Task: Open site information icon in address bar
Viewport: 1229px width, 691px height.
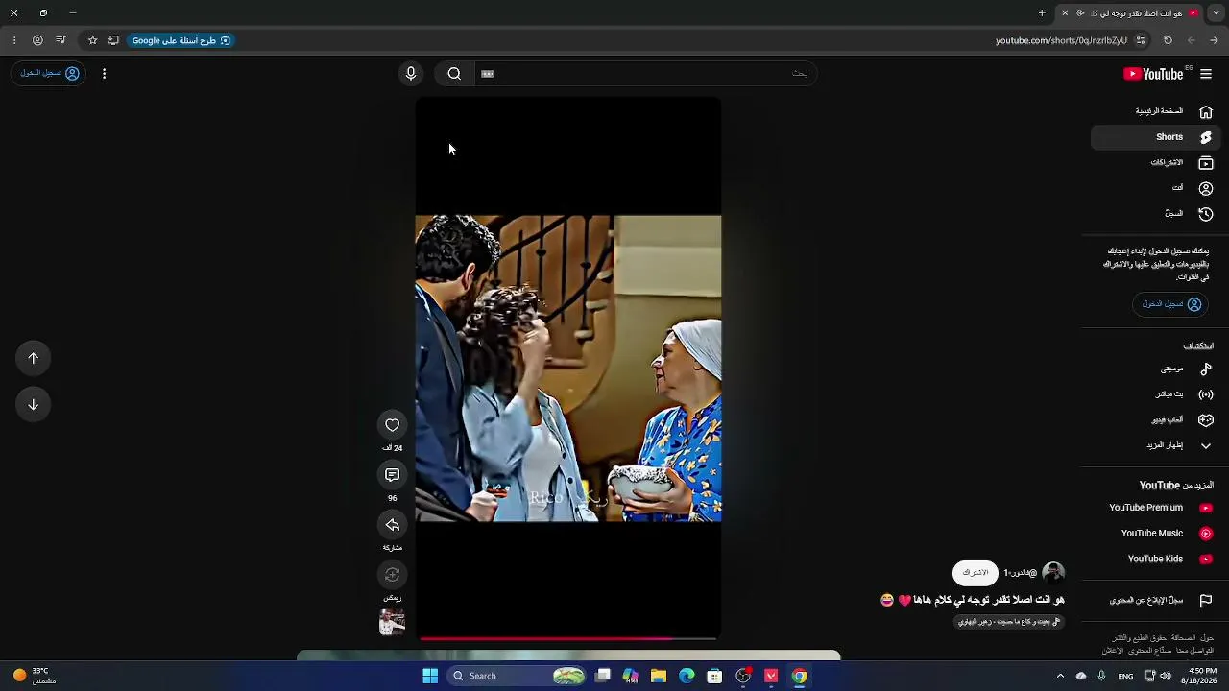Action: (x=1141, y=40)
